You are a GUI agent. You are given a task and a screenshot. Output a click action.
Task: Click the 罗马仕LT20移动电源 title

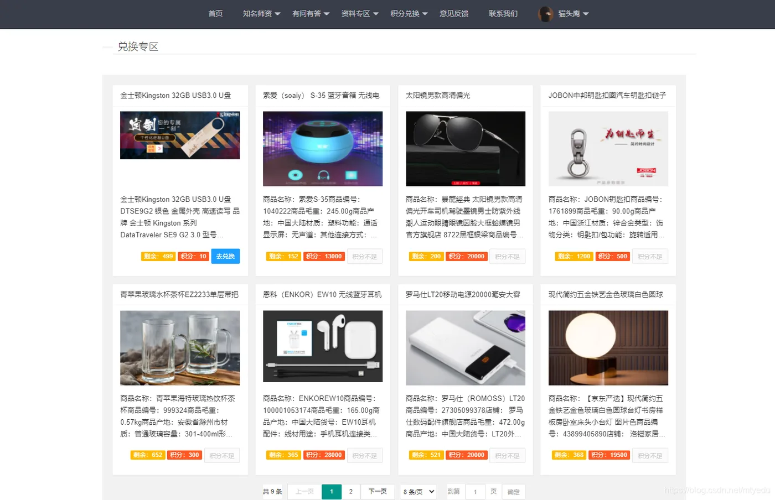pos(463,295)
